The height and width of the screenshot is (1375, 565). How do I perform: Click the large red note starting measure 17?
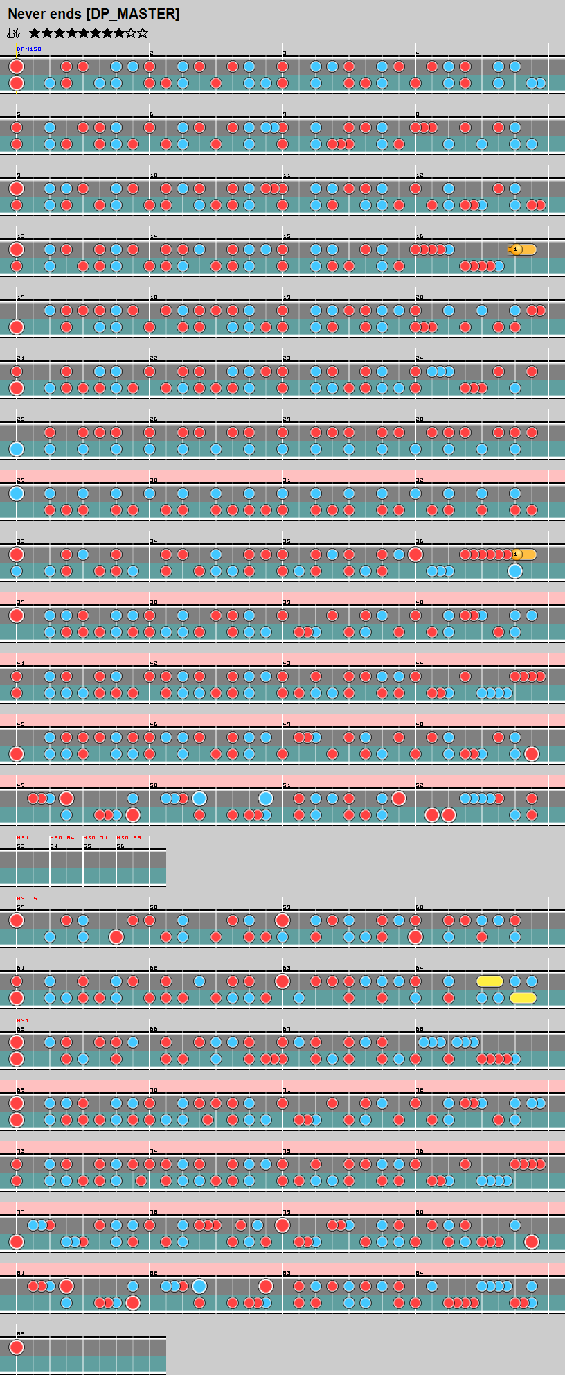coord(17,327)
